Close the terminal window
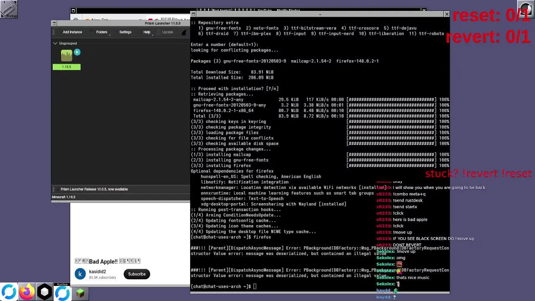This screenshot has width=535, height=301. pos(447,15)
